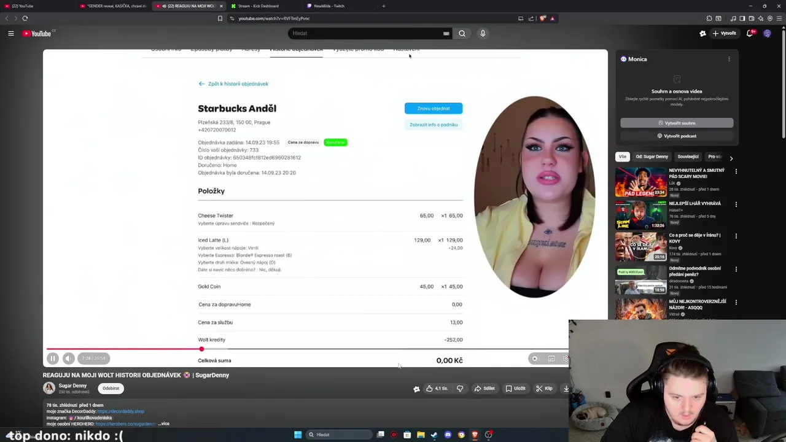Viewport: 786px width, 442px height.
Task: Expand description with ...více
Action: [x=163, y=424]
